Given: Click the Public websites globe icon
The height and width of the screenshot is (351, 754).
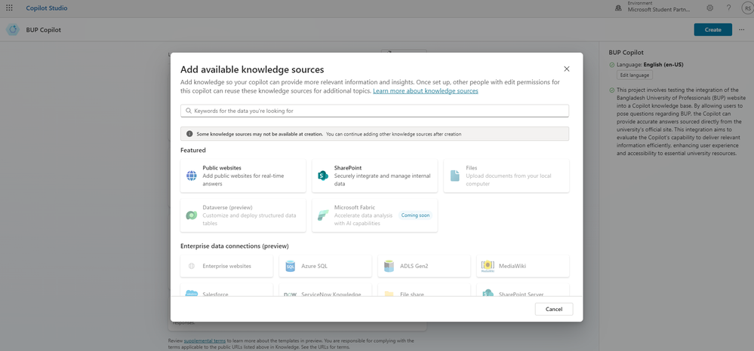Looking at the screenshot, I should (x=192, y=175).
